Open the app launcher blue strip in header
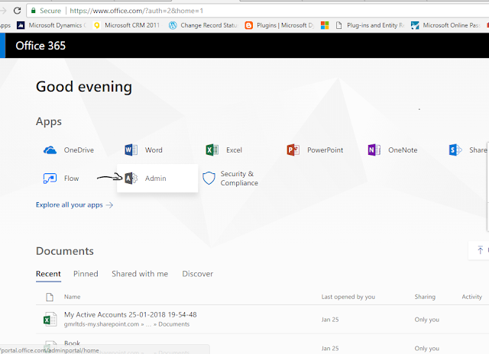The width and height of the screenshot is (489, 354). tap(2, 46)
